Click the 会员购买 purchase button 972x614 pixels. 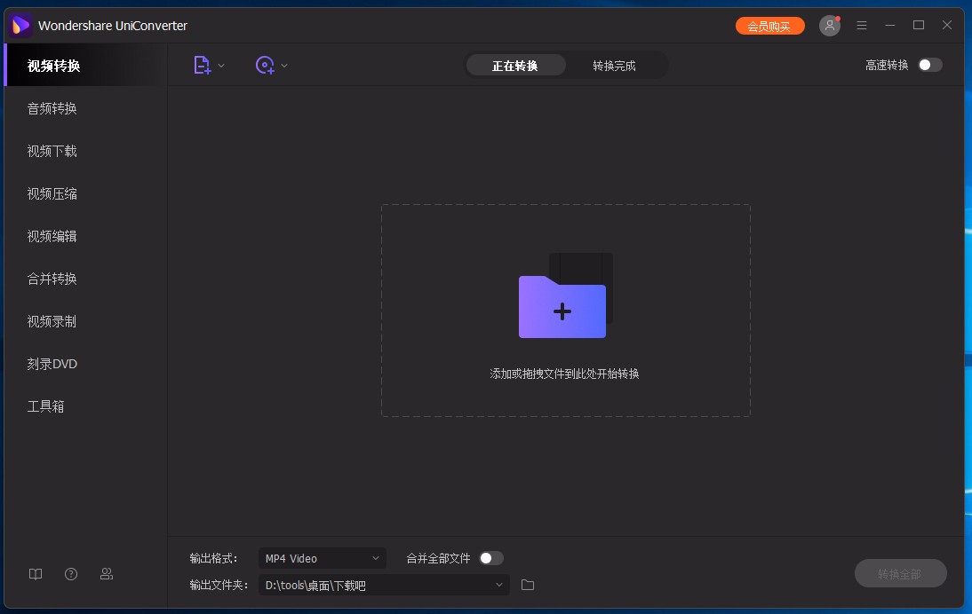click(x=769, y=26)
